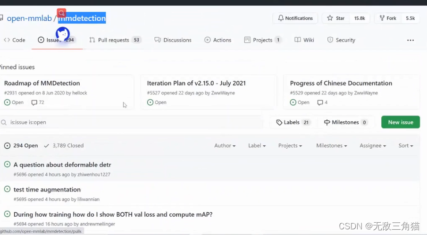Open issue test time augmentation
The height and width of the screenshot is (235, 427).
click(x=47, y=190)
